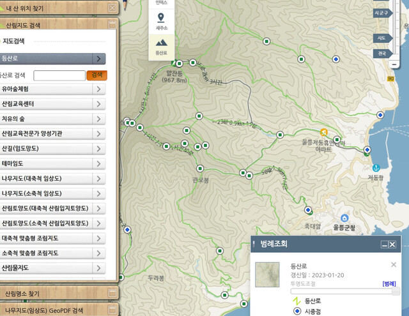
Task: Click the 지도검색 heading
Action: (13, 41)
